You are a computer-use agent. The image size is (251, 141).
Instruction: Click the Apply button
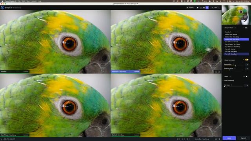click(229, 138)
